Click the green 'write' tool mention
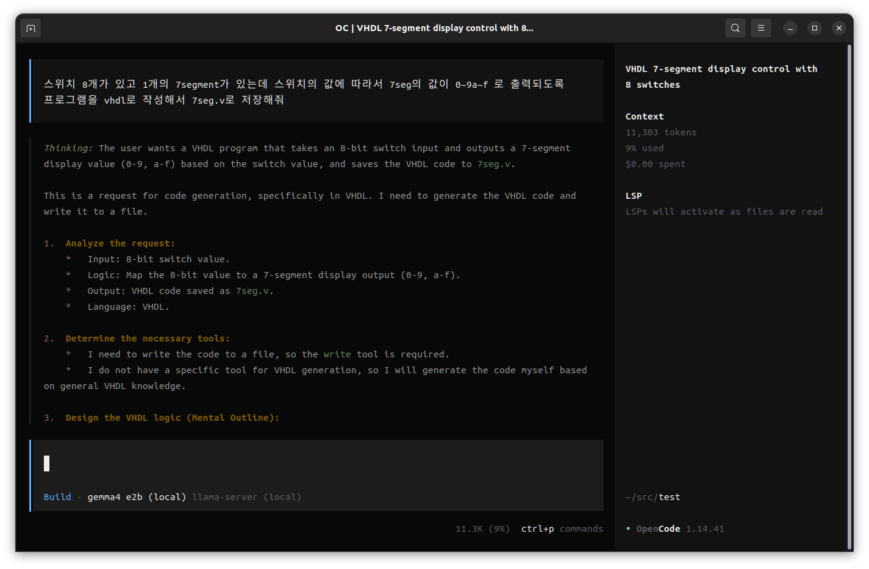 337,354
